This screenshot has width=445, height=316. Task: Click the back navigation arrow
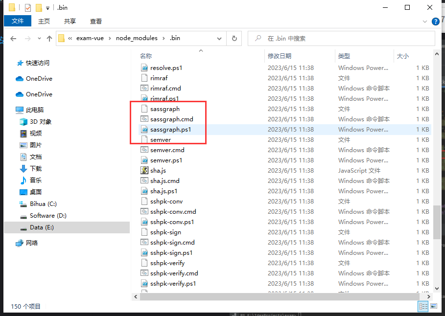pos(13,39)
